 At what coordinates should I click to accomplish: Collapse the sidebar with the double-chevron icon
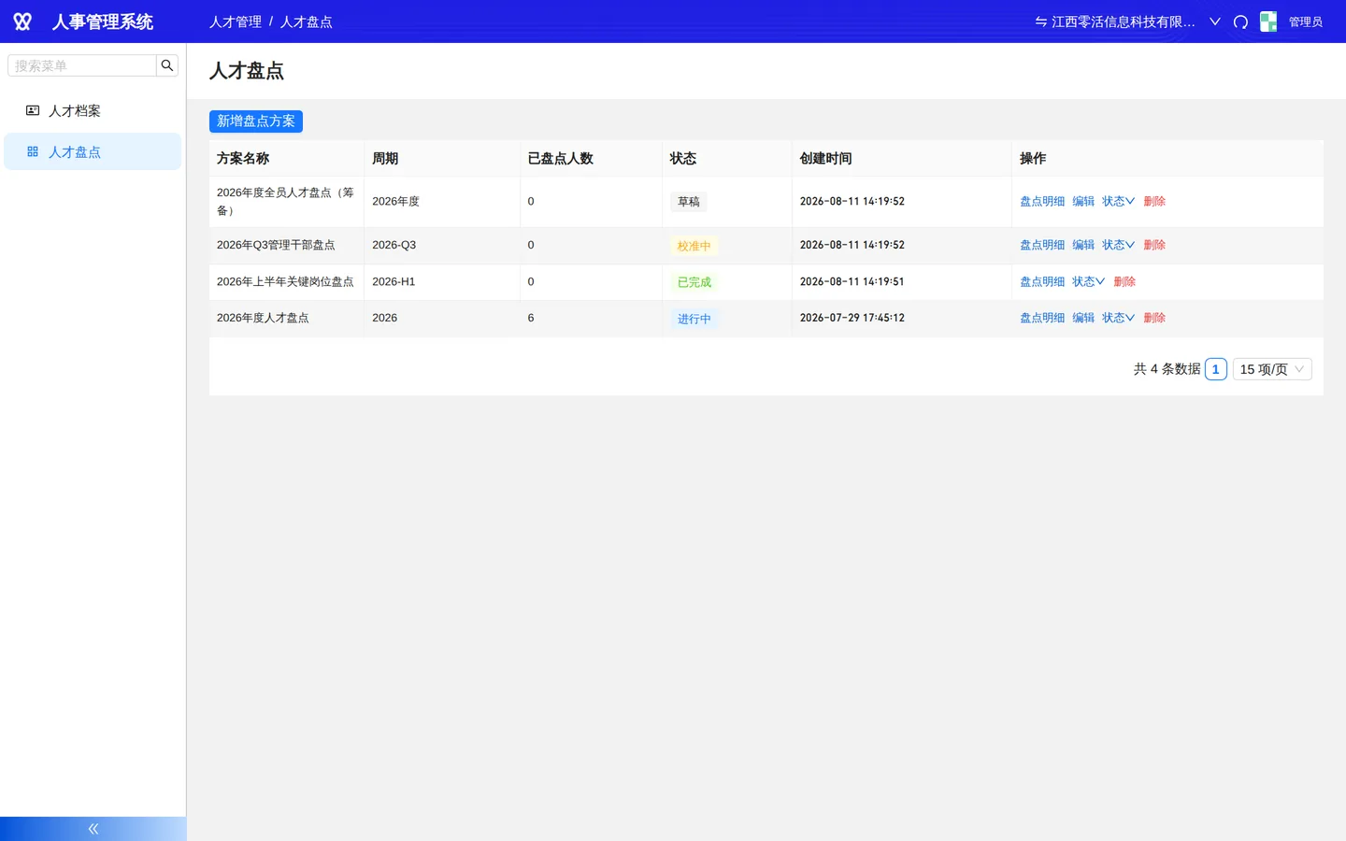(93, 829)
